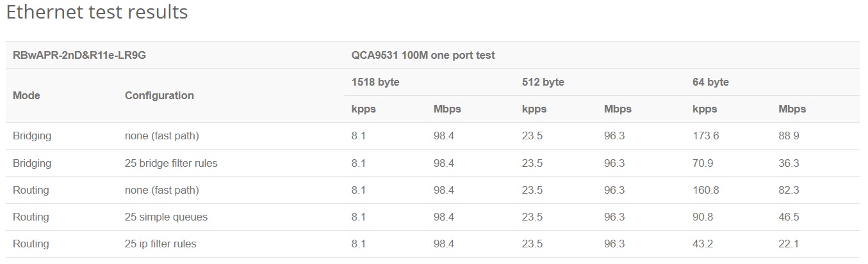Click the "512 byte" column header
The image size is (868, 264).
tap(543, 82)
